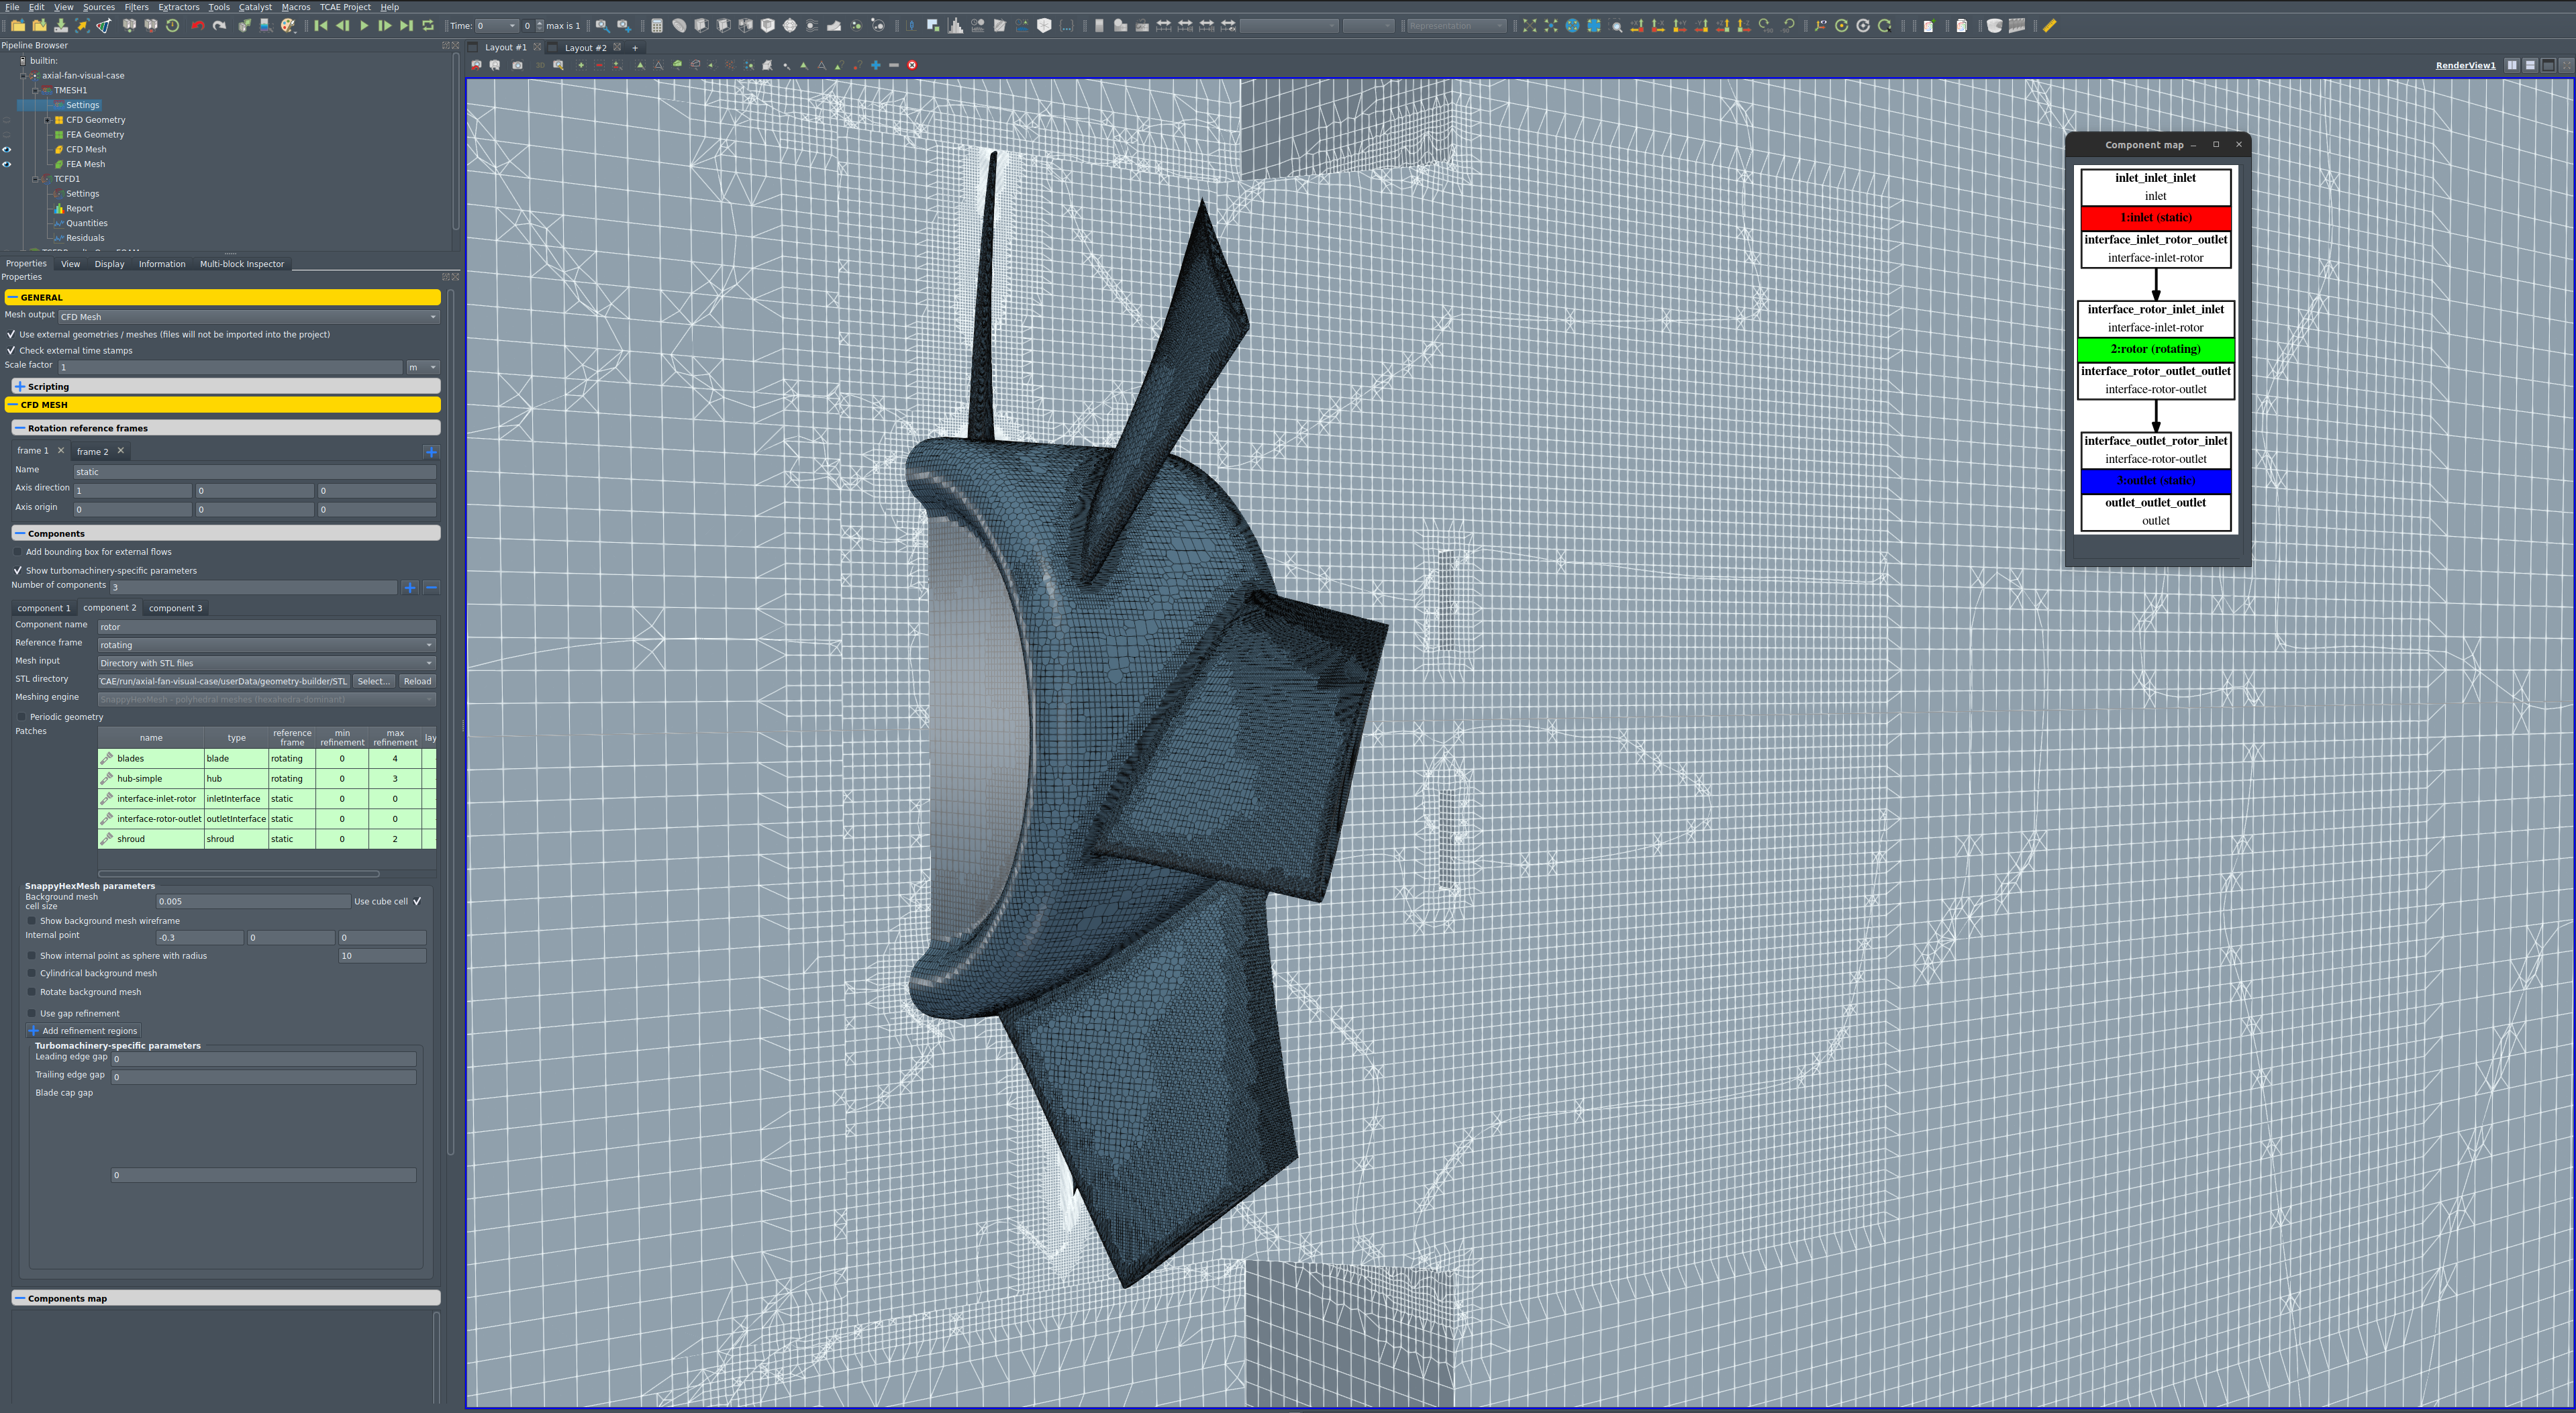This screenshot has height=1413, width=2576.
Task: Expand the Scripting section
Action: click(x=226, y=386)
